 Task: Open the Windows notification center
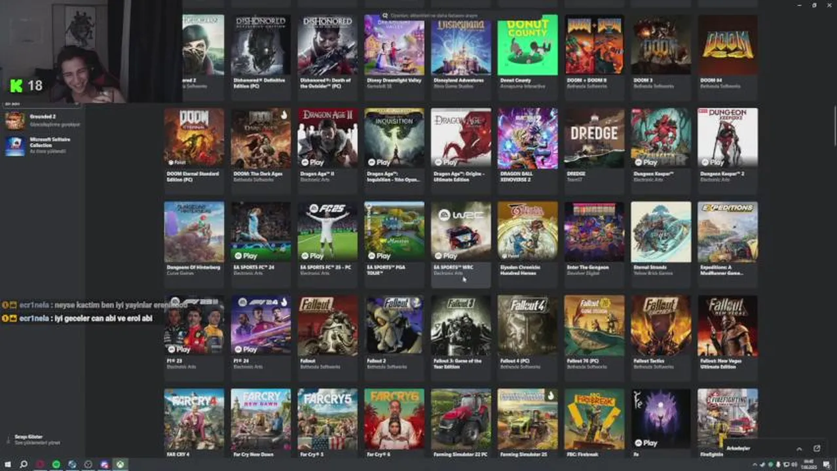[827, 464]
